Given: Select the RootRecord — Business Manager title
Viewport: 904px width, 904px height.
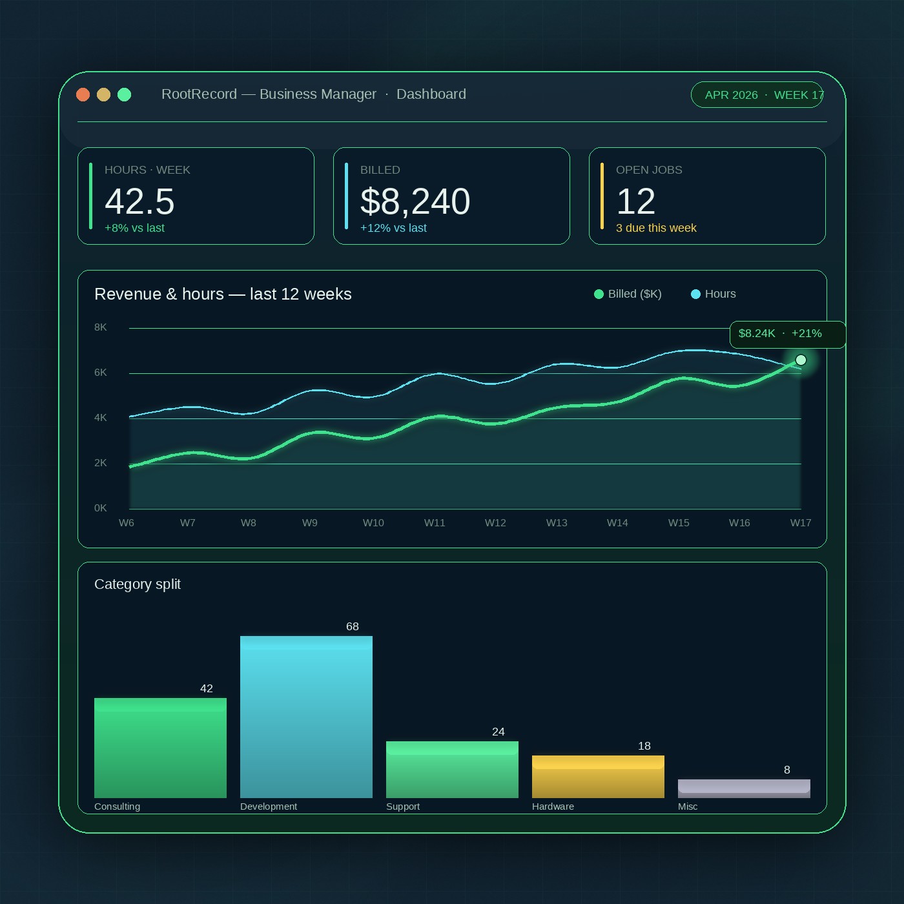Looking at the screenshot, I should (x=269, y=94).
